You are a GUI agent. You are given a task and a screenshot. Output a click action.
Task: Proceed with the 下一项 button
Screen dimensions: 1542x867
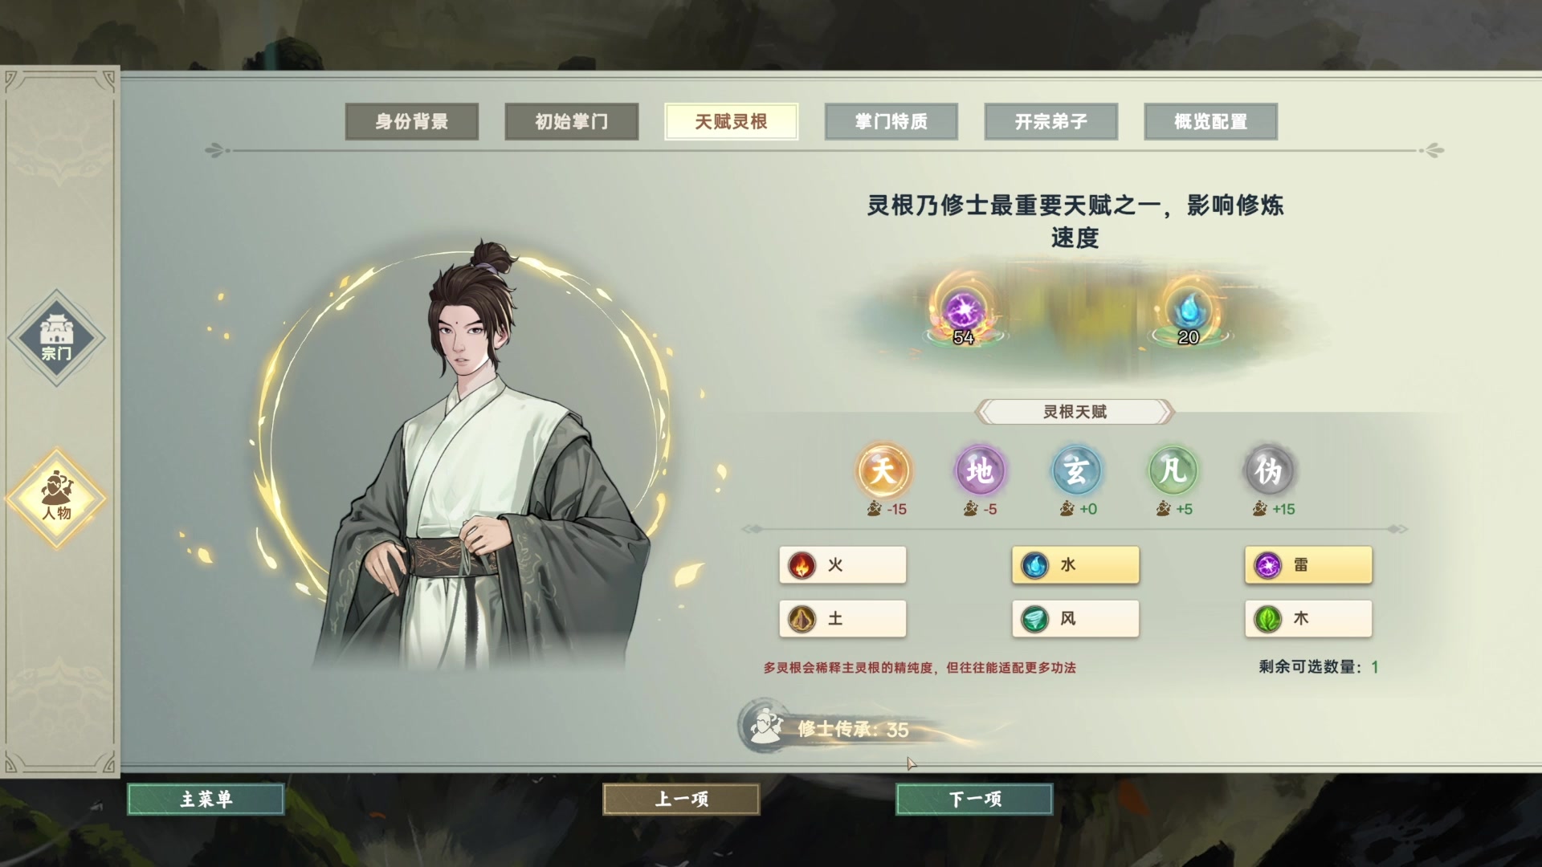[974, 799]
